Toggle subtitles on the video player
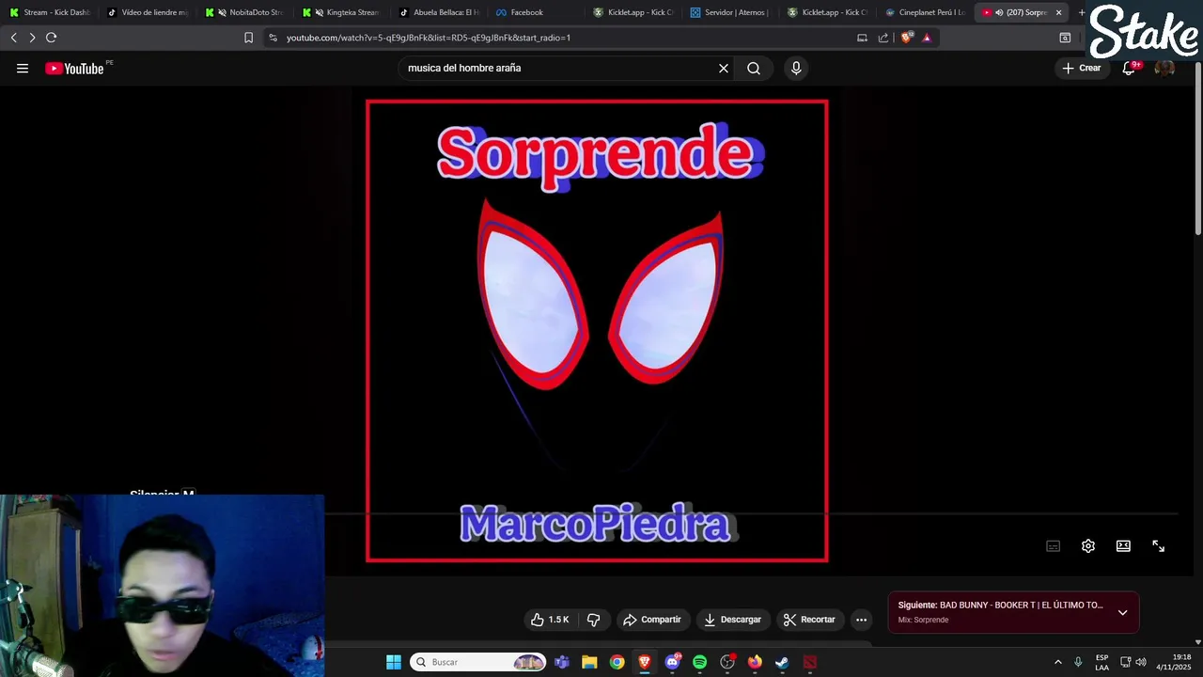Image resolution: width=1203 pixels, height=677 pixels. pyautogui.click(x=1054, y=546)
